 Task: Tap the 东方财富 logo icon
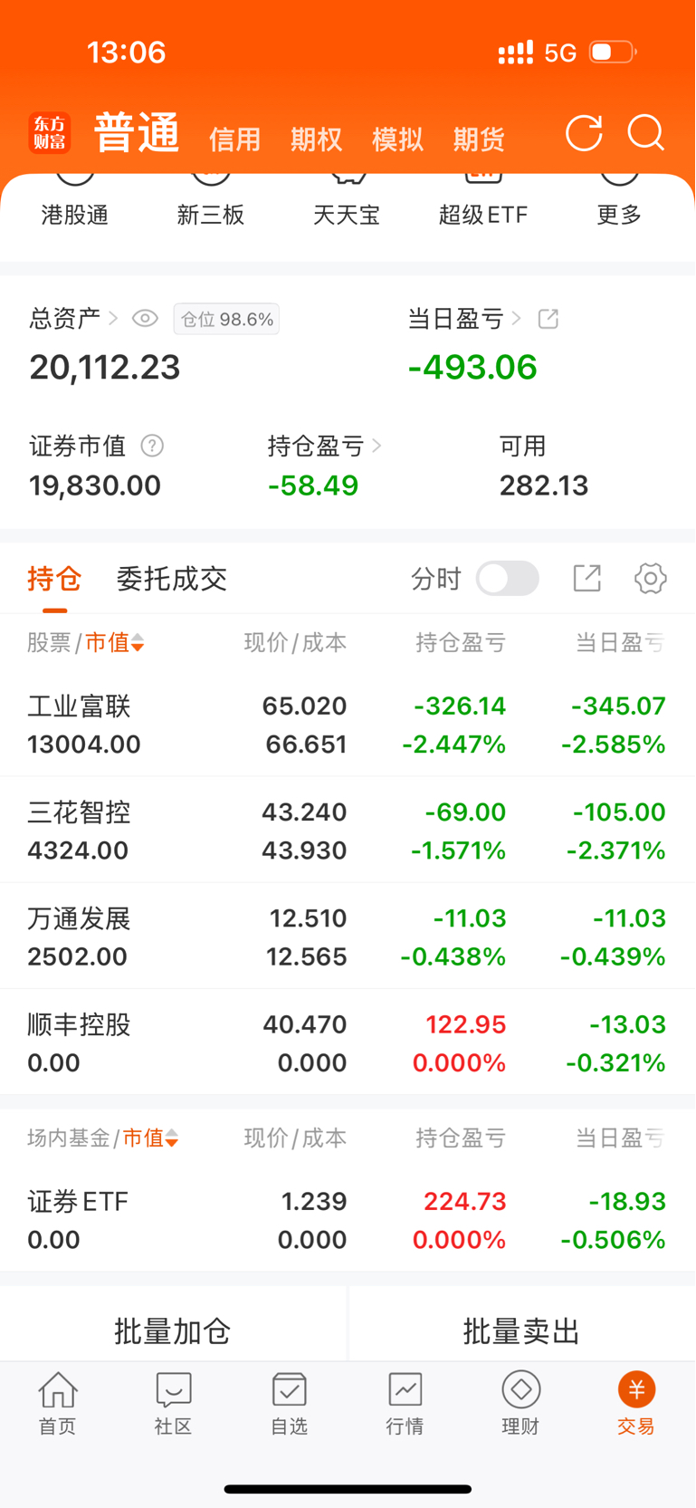(x=50, y=132)
